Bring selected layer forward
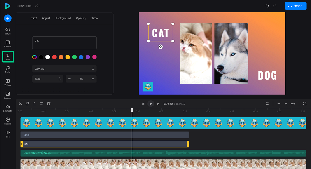Image resolution: width=311 pixels, height=169 pixels. (x=34, y=104)
